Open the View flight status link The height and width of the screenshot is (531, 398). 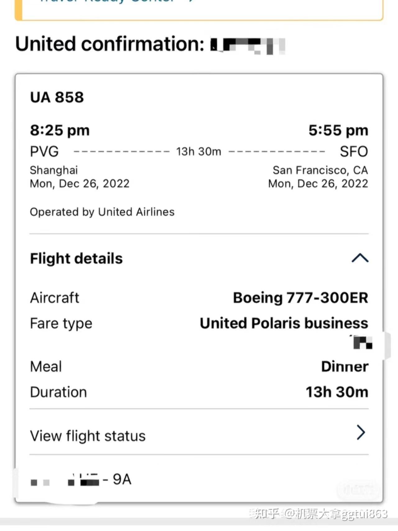88,436
